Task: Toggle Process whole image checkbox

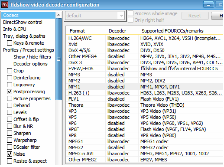Action: pyautogui.click(x=131, y=13)
